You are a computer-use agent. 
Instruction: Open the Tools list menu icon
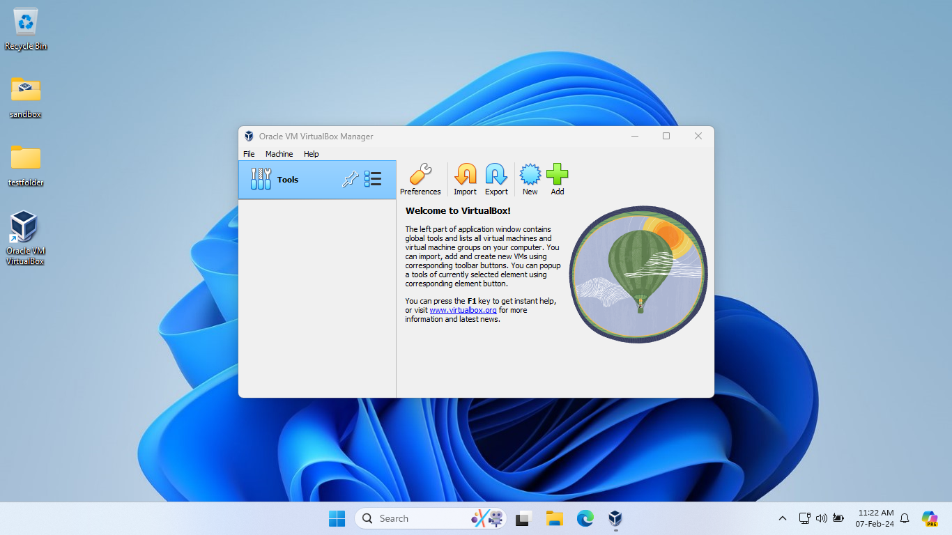(x=373, y=180)
